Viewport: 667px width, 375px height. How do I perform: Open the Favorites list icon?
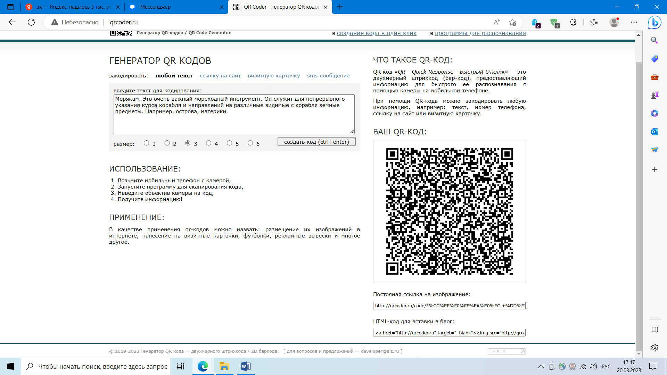point(594,22)
